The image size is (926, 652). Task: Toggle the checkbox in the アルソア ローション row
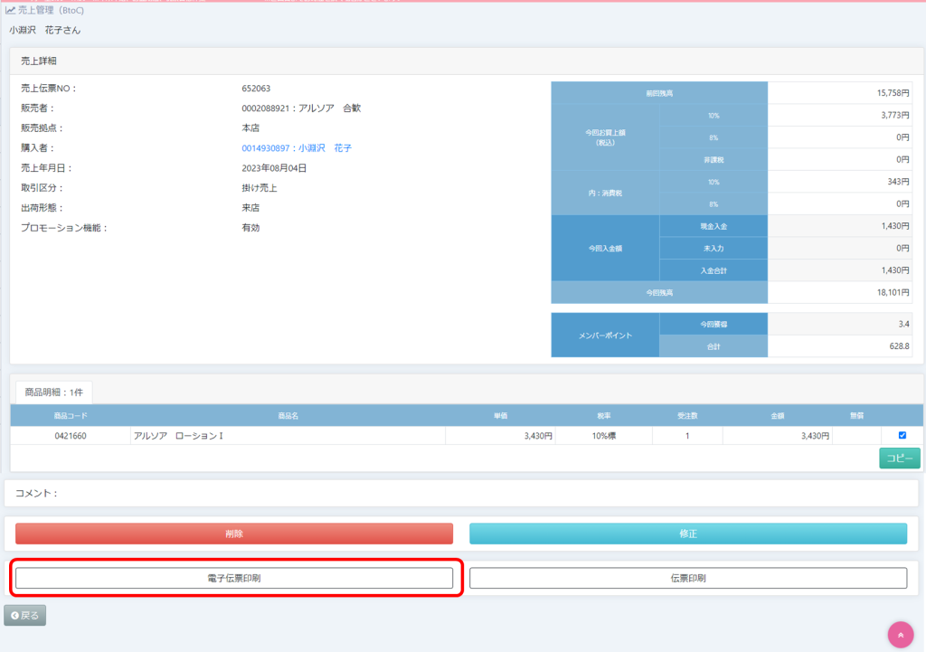click(x=902, y=435)
